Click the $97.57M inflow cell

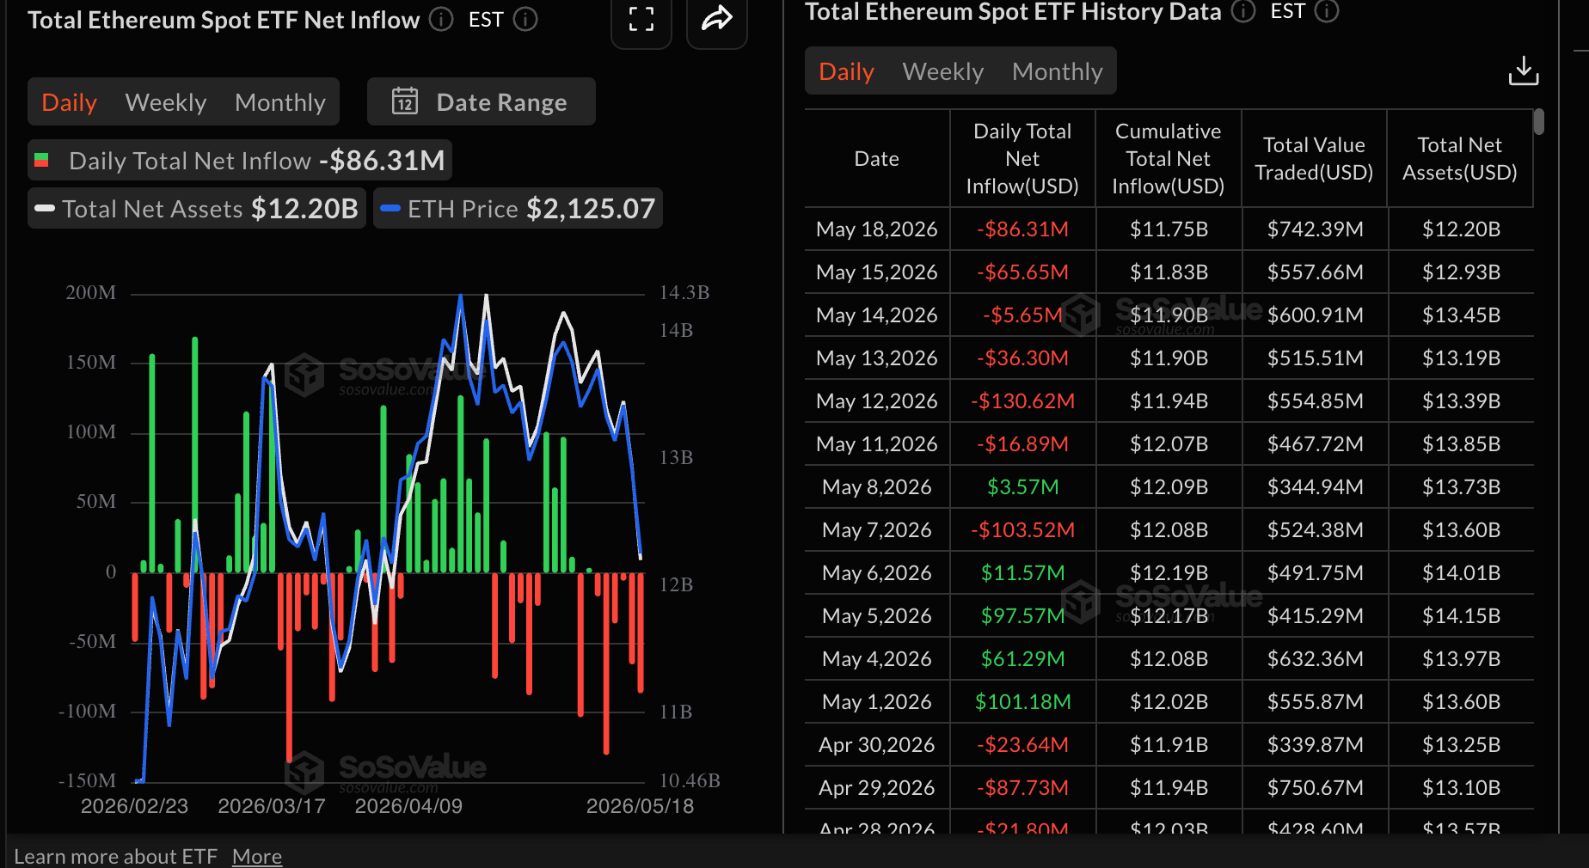point(1022,615)
